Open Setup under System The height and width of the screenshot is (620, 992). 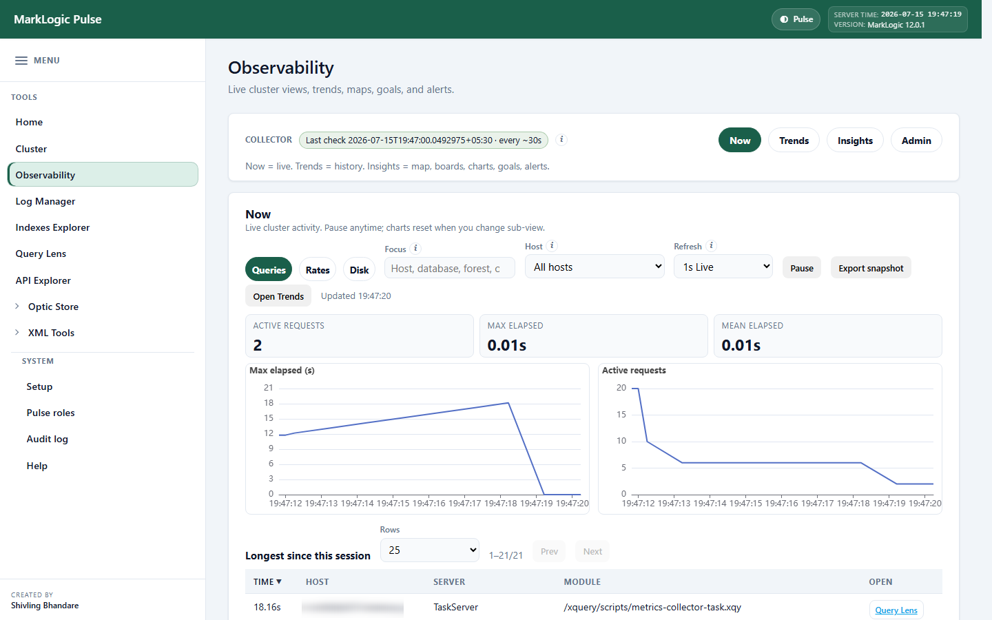39,386
